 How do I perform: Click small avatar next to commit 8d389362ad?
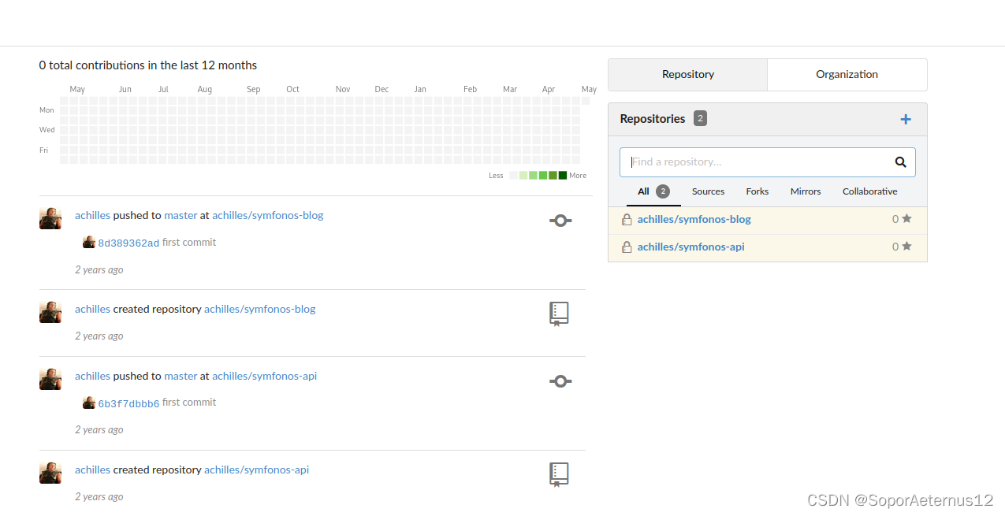click(x=89, y=242)
